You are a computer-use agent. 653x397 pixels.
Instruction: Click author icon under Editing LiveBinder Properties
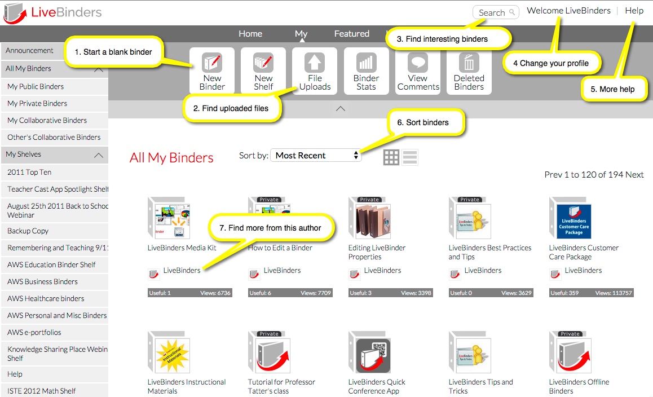coord(354,274)
